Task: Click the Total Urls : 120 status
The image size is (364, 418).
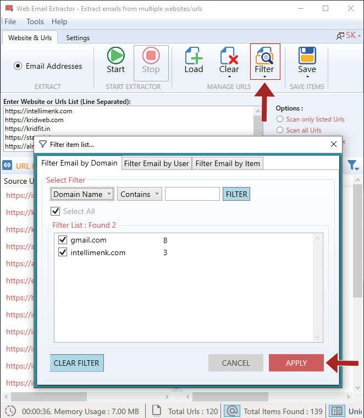Action: tap(193, 411)
